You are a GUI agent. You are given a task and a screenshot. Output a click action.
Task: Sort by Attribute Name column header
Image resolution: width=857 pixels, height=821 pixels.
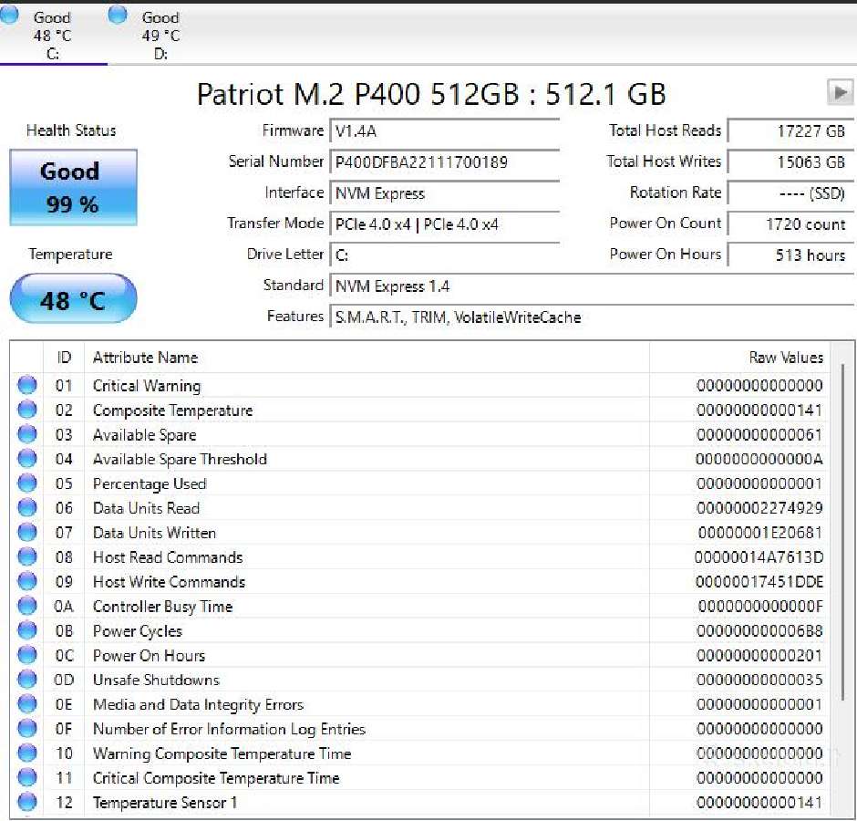tap(367, 358)
